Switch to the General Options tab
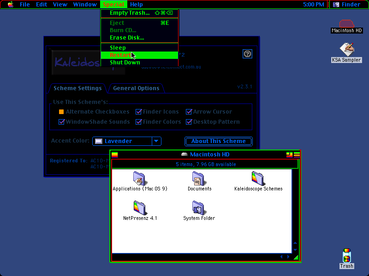Screen dimensions: 369x276 pyautogui.click(x=136, y=88)
